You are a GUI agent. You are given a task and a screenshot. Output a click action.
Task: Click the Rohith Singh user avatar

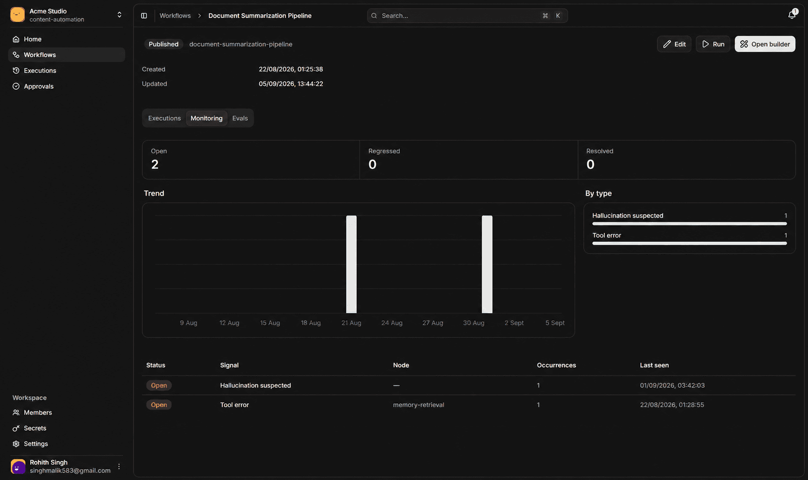[18, 467]
